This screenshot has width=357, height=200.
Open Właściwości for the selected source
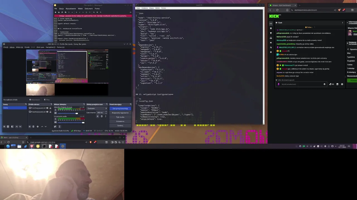[x=35, y=100]
